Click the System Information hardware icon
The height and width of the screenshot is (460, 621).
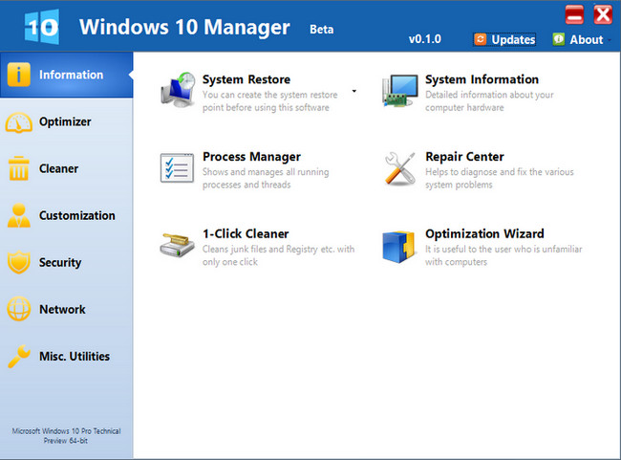click(x=399, y=90)
